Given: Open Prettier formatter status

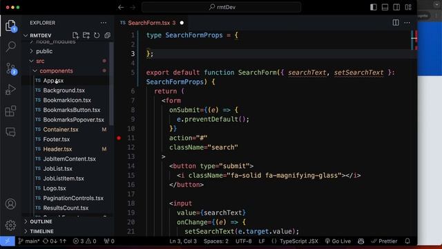Looking at the screenshot, I should [384, 241].
